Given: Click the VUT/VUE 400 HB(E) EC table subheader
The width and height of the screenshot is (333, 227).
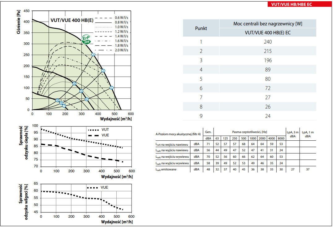Looking at the screenshot, I should point(268,33).
